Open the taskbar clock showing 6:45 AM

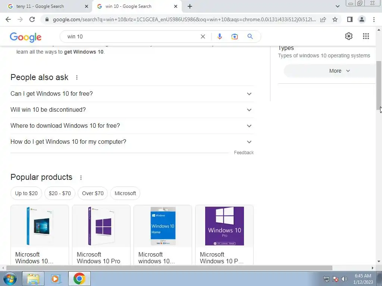[363, 279]
